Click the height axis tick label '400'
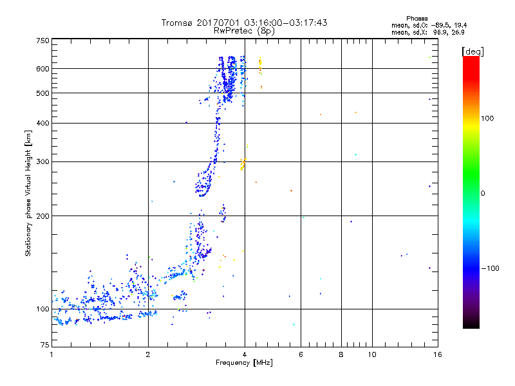 click(42, 123)
